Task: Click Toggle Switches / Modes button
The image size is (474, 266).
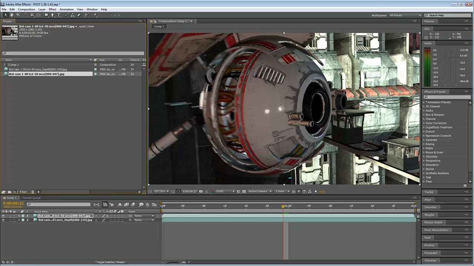Action: (x=110, y=262)
